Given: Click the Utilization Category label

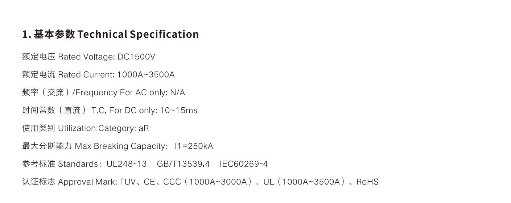Looking at the screenshot, I should tap(96, 128).
